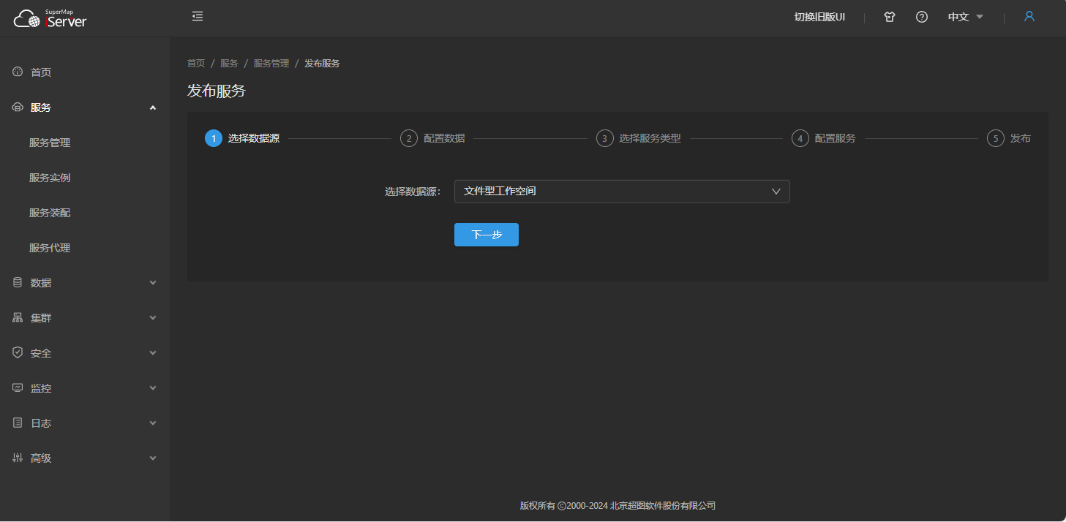The width and height of the screenshot is (1066, 522).
Task: Click the SuperMap iServer logo
Action: 50,19
